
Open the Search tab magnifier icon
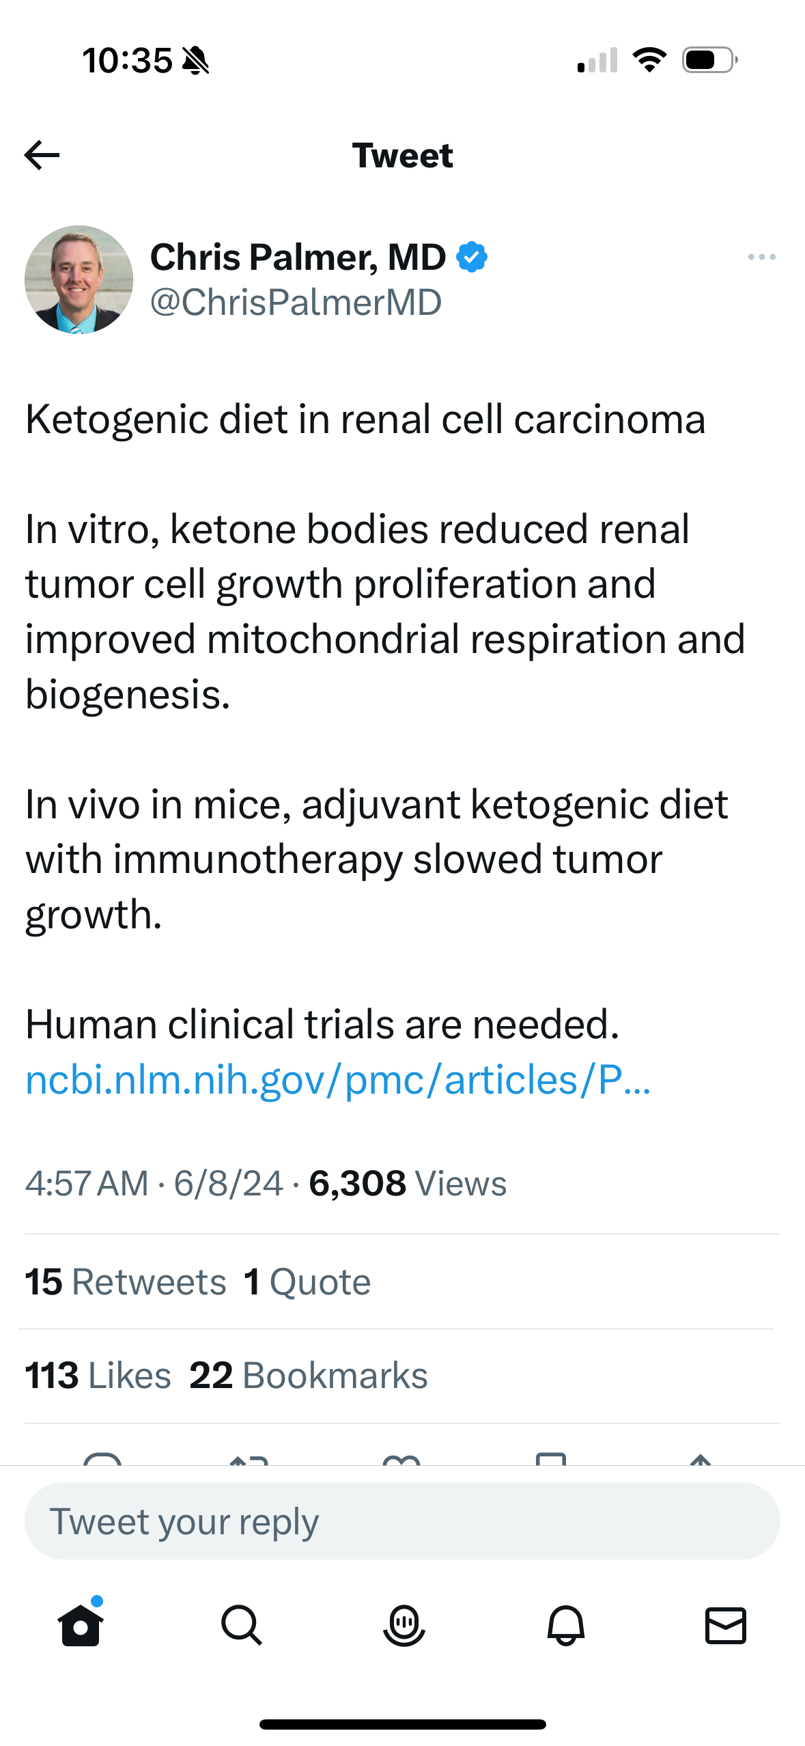[242, 1625]
